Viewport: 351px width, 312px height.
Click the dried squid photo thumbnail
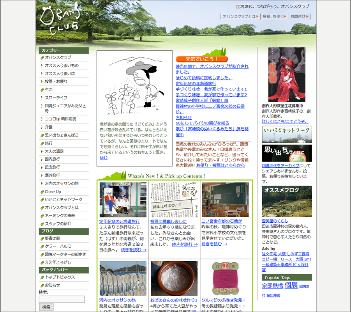click(123, 278)
